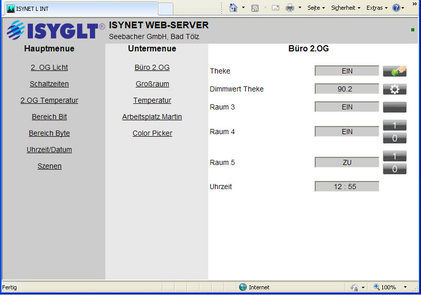Switch Raum 4 on with the 1 button
Image resolution: width=421 pixels, height=295 pixels.
point(394,125)
